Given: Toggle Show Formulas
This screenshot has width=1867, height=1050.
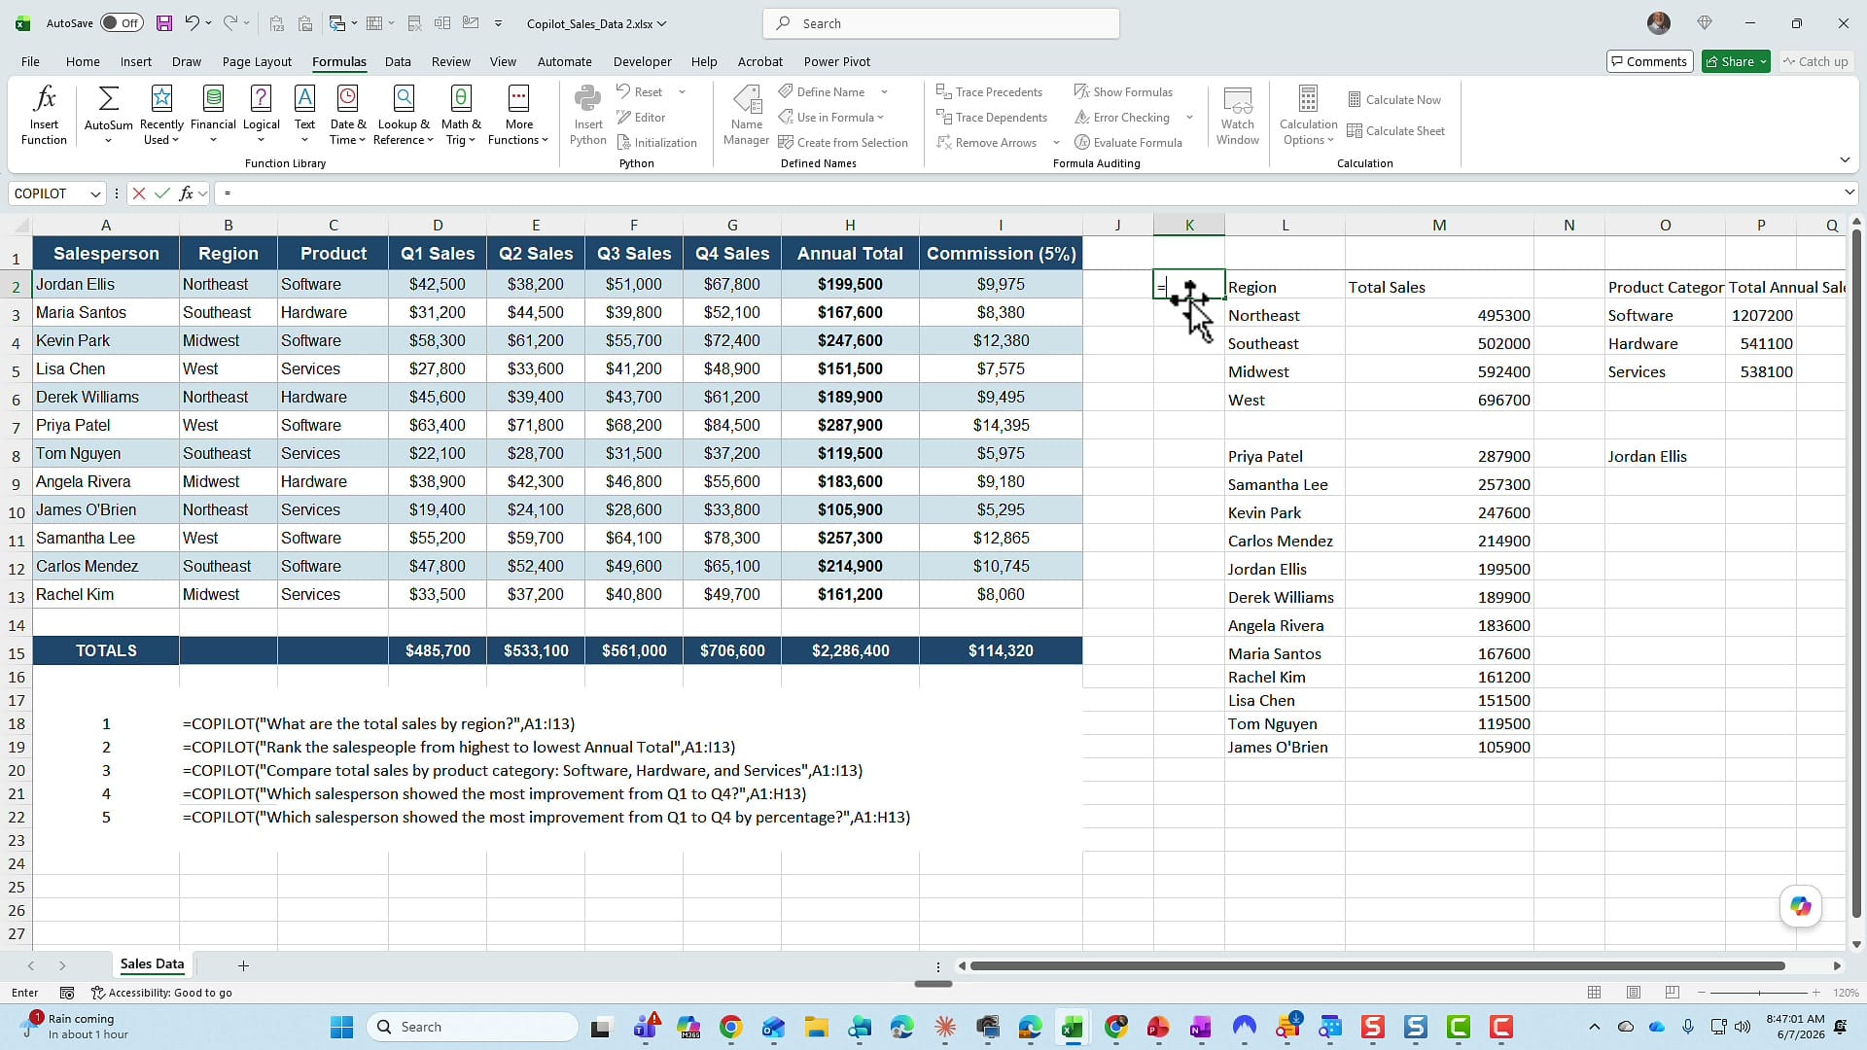Looking at the screenshot, I should (x=1123, y=91).
